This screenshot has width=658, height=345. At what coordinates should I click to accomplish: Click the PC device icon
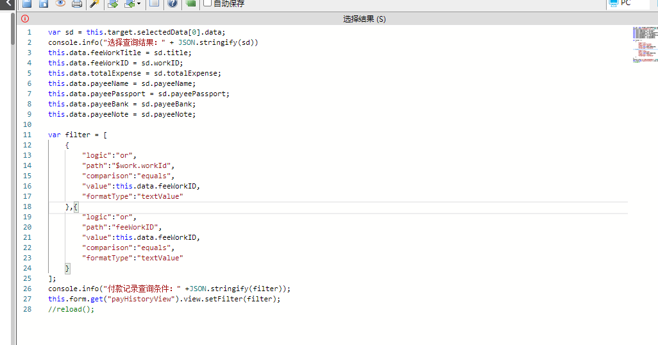614,3
